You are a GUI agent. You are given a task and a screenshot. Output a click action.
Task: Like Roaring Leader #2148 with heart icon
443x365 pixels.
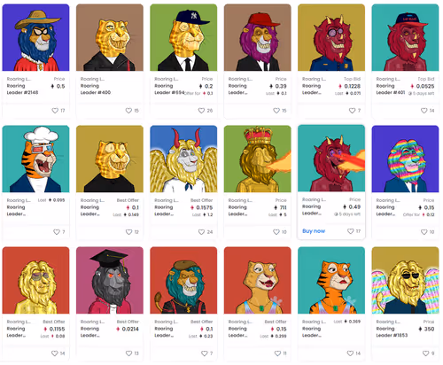click(55, 111)
